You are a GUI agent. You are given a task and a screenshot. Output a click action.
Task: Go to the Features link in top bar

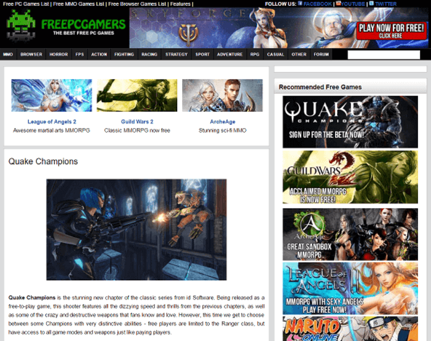(181, 4)
